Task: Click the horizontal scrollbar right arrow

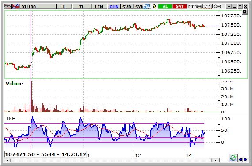Action: point(216,160)
